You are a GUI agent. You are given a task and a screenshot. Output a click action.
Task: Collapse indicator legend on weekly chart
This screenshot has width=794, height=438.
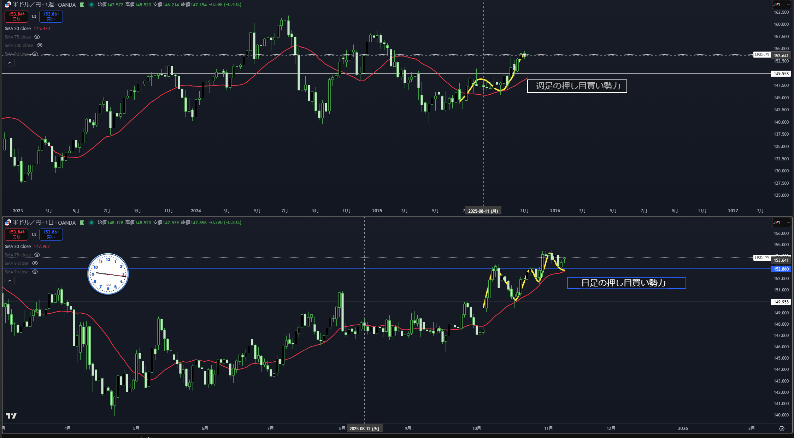(x=10, y=63)
